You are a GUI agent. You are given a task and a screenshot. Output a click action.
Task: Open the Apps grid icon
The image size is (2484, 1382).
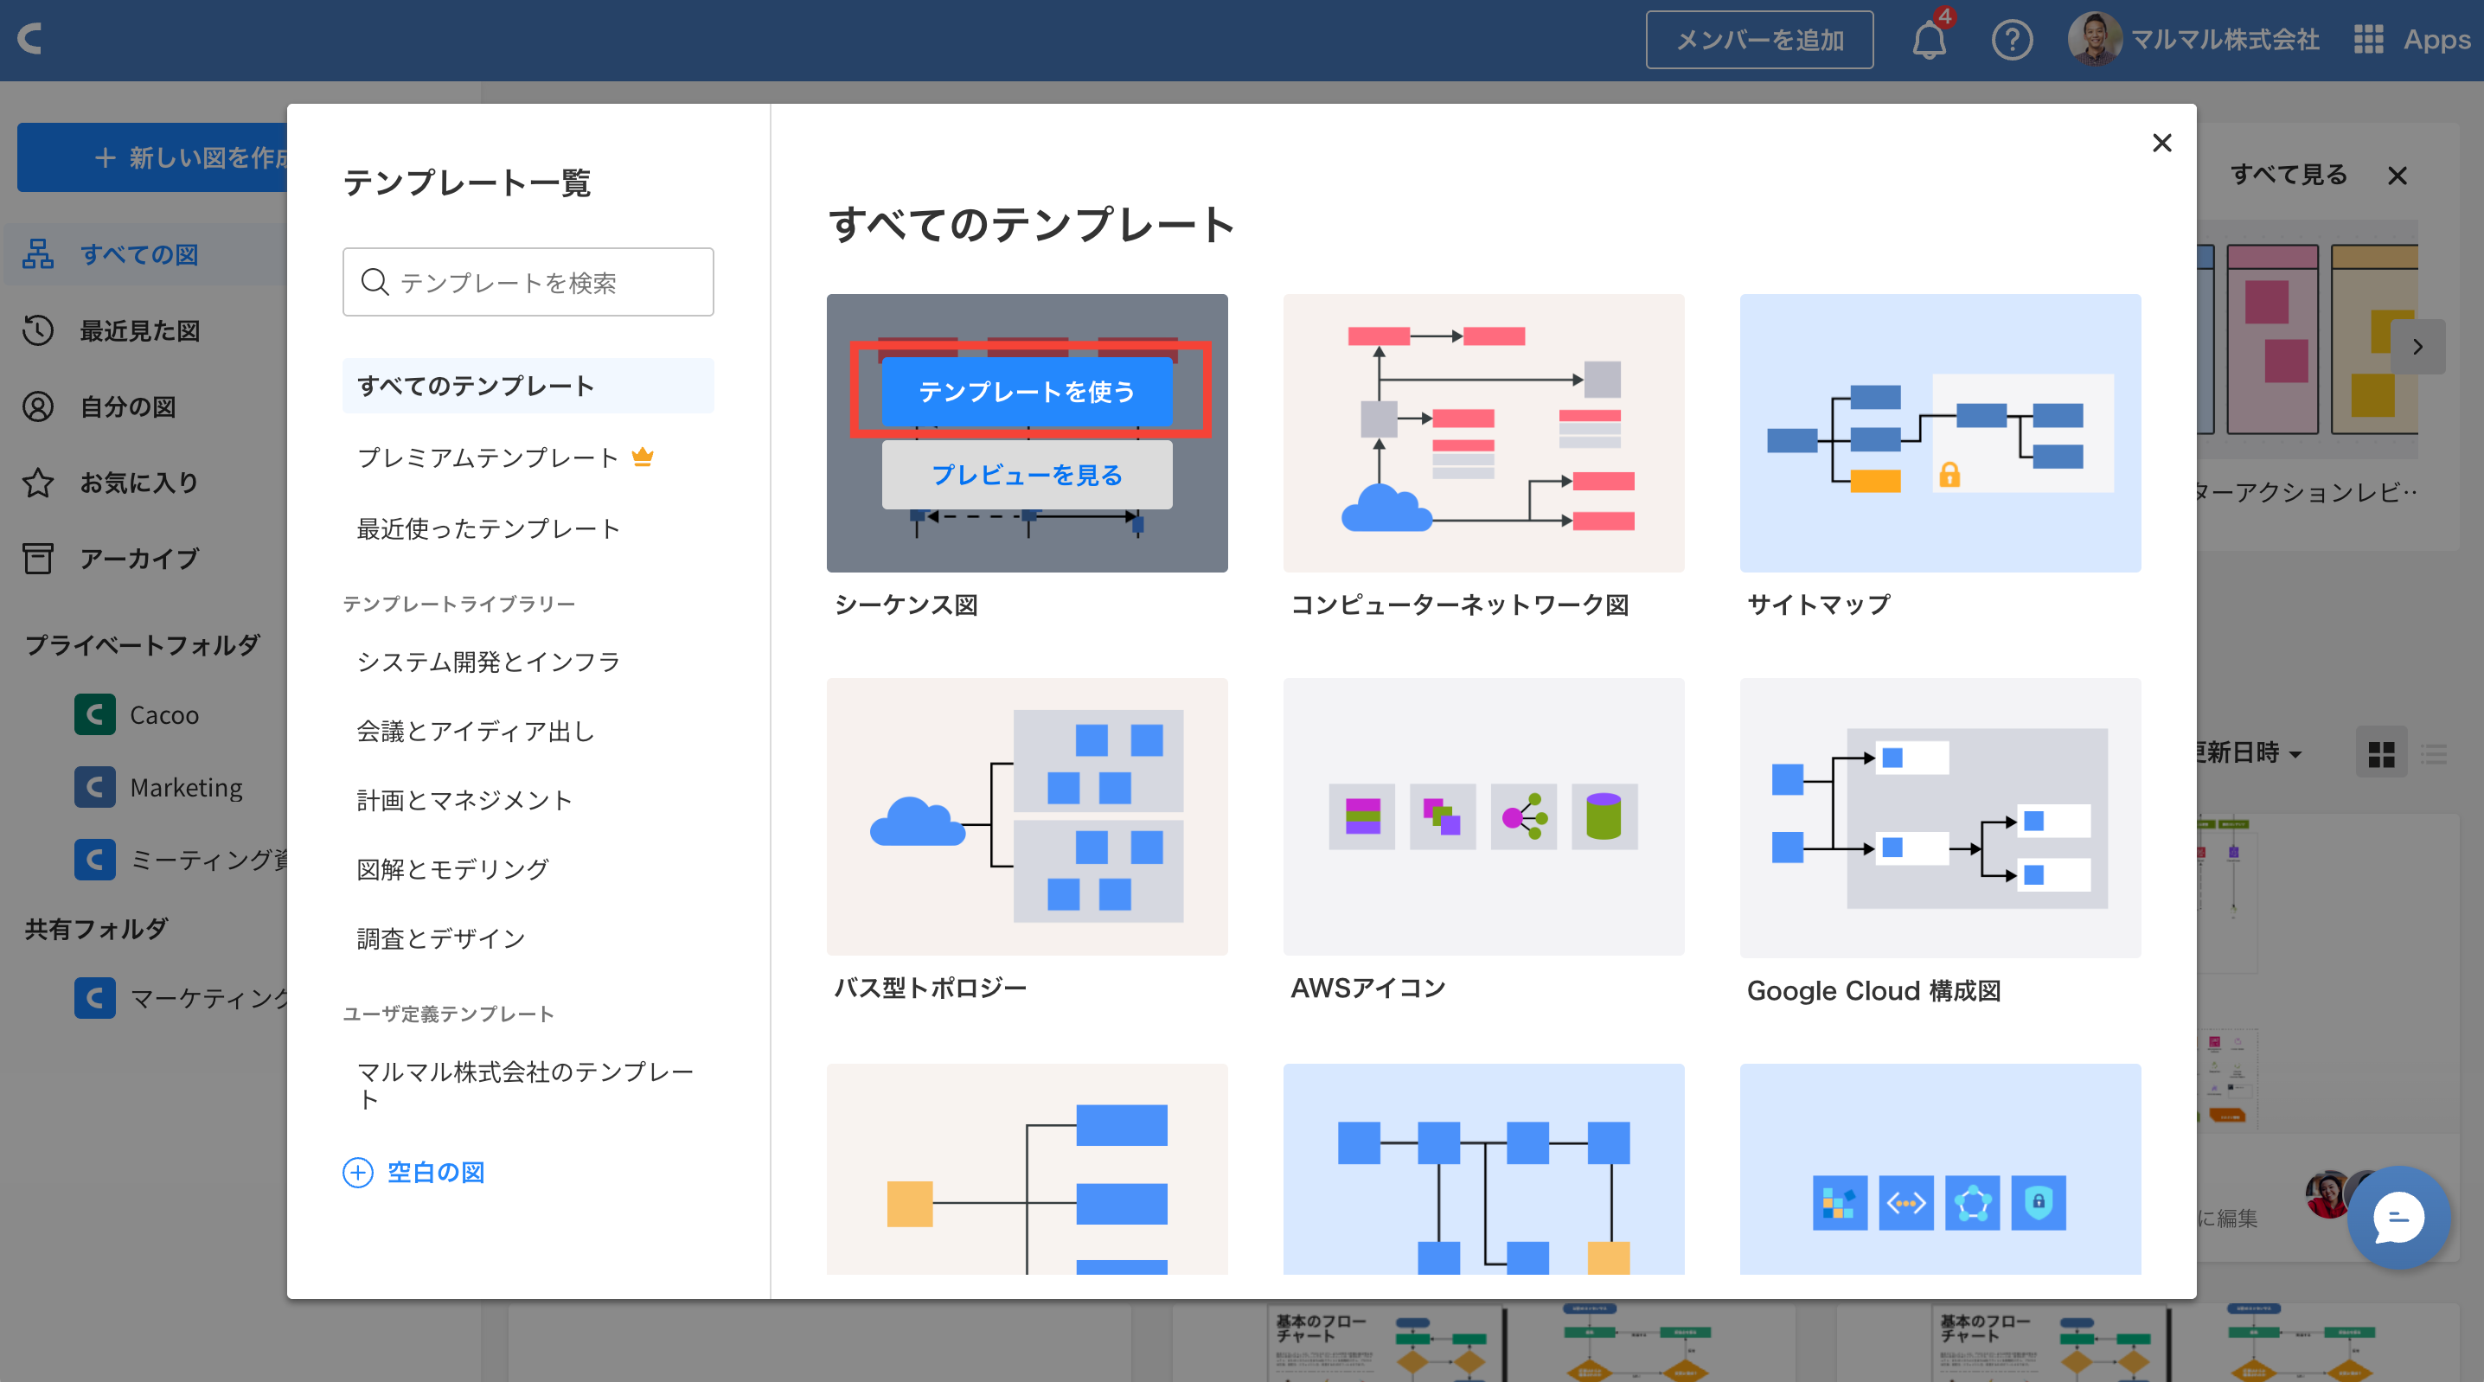[2368, 40]
